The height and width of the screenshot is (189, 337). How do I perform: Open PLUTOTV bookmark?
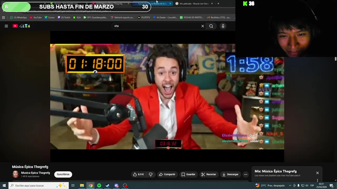pyautogui.click(x=144, y=18)
